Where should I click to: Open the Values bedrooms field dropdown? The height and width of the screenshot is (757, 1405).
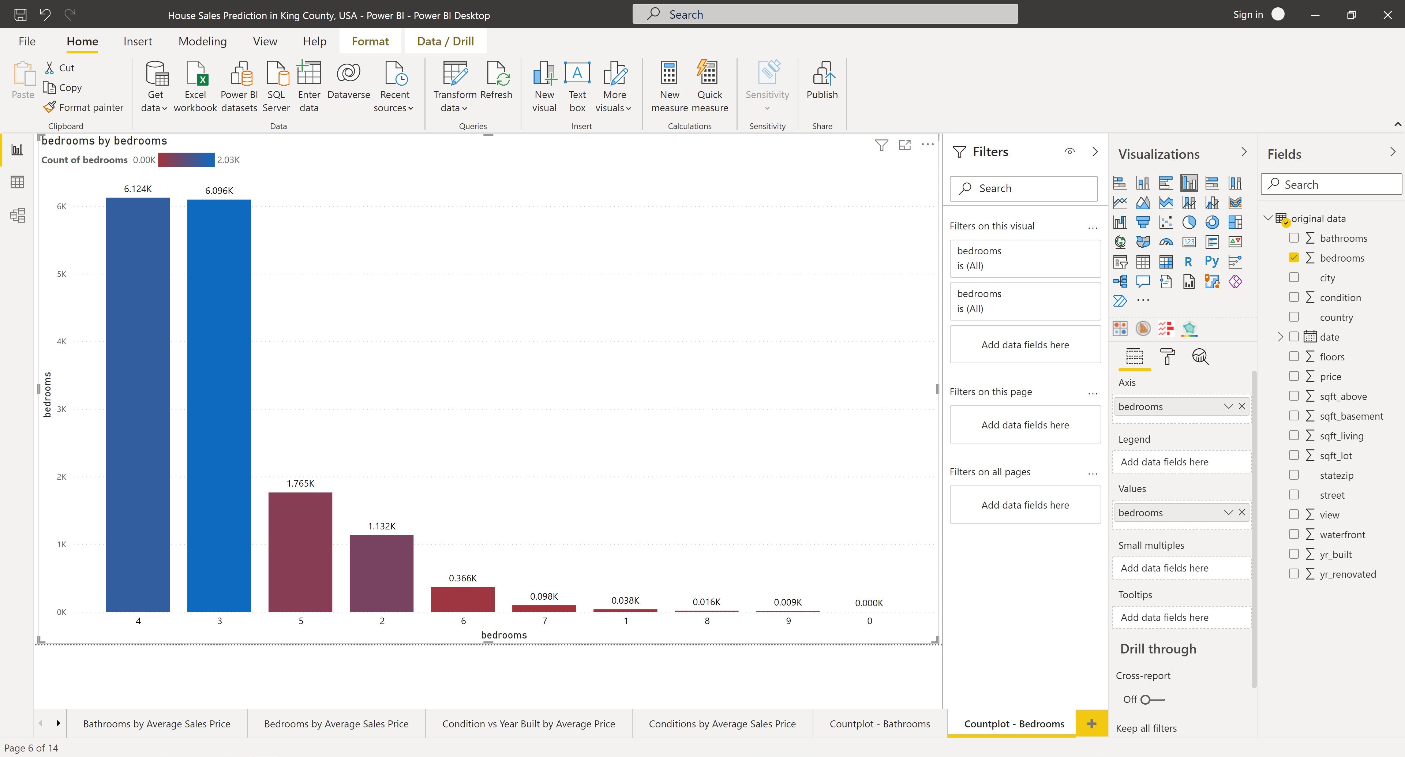tap(1228, 512)
